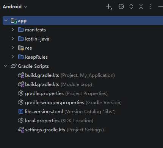Select gradle-wrapper.properties file name

[x=55, y=103]
